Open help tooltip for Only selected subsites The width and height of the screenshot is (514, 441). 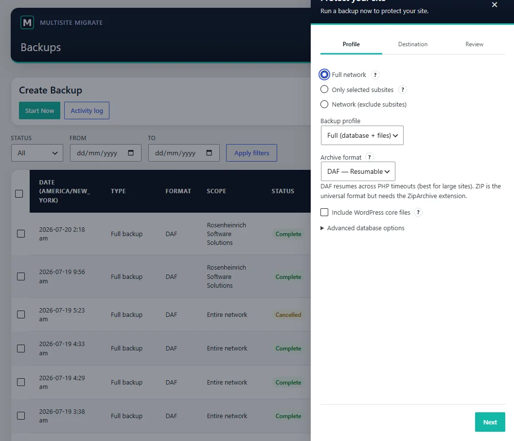[403, 90]
